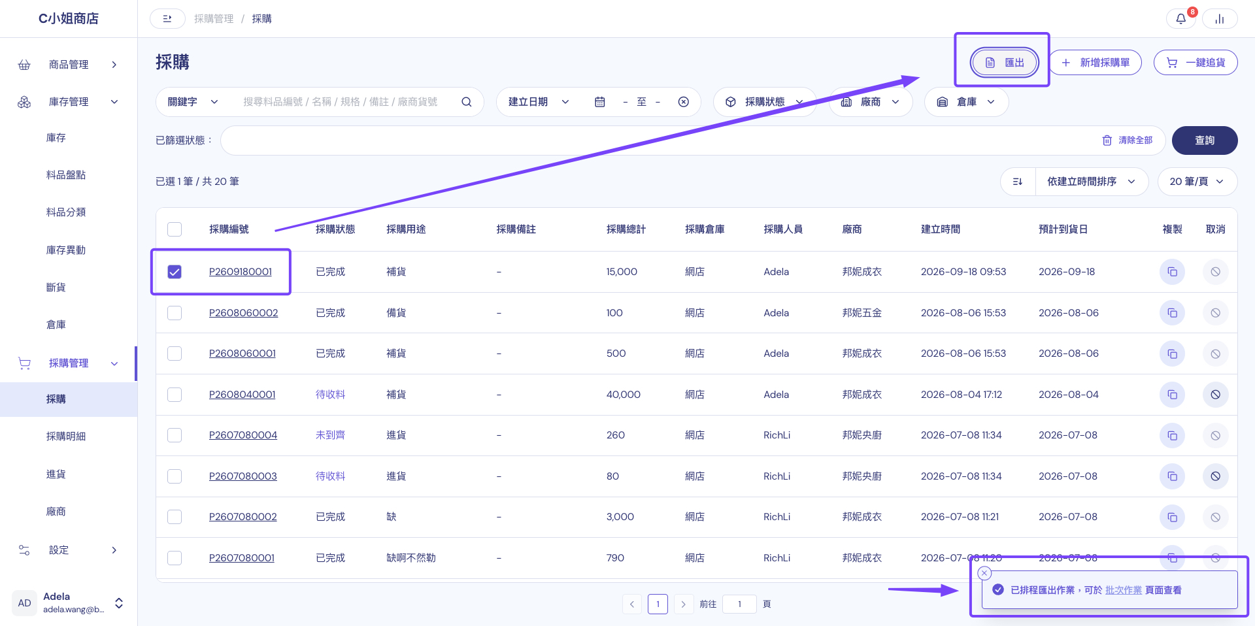Open the 建立日期 date type dropdown
This screenshot has height=626, width=1255.
coord(539,102)
